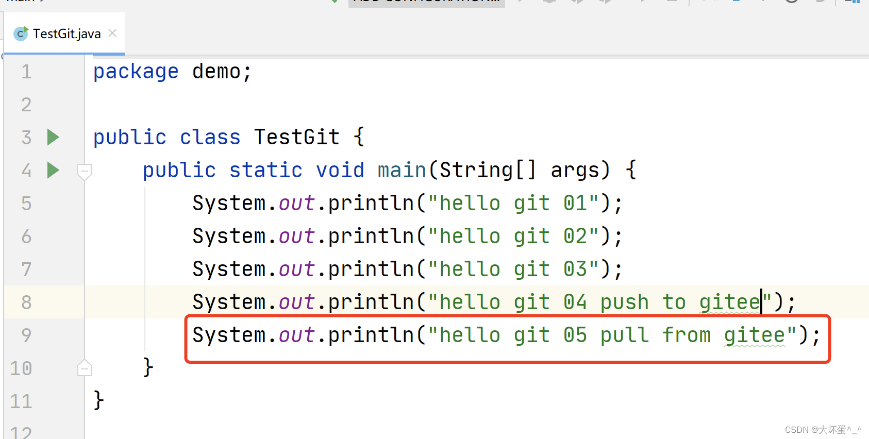Click the "hello git 03" string literal
869x439 pixels.
[x=513, y=269]
